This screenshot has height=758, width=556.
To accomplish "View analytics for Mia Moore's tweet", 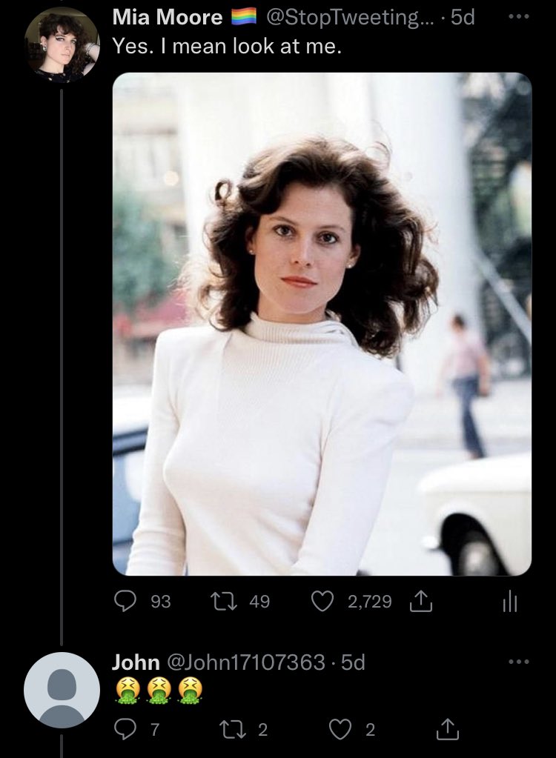I will (x=509, y=602).
